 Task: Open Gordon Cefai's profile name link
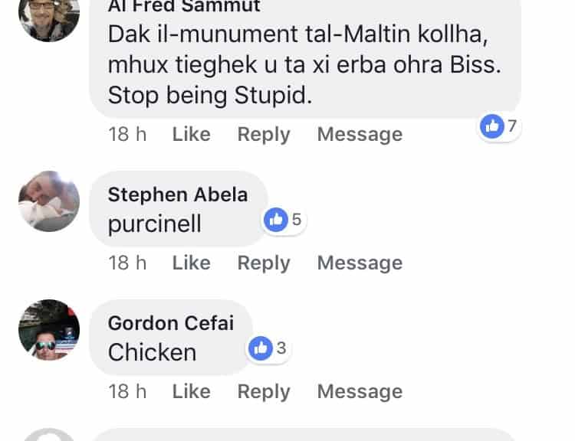(x=171, y=323)
